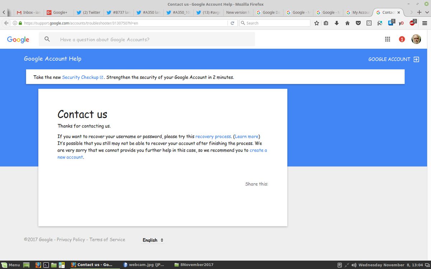Open Google notifications with badge 1
The image size is (431, 269).
(x=402, y=39)
